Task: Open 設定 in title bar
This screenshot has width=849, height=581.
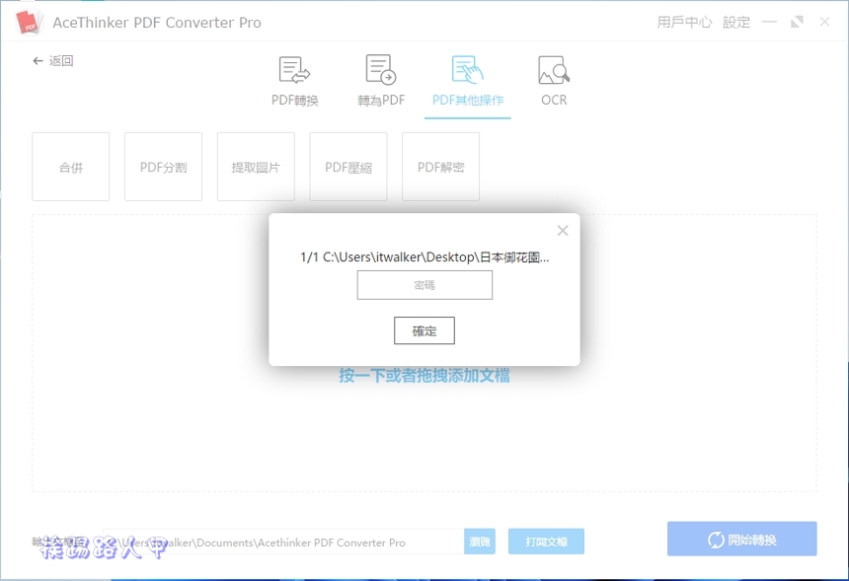Action: tap(736, 22)
